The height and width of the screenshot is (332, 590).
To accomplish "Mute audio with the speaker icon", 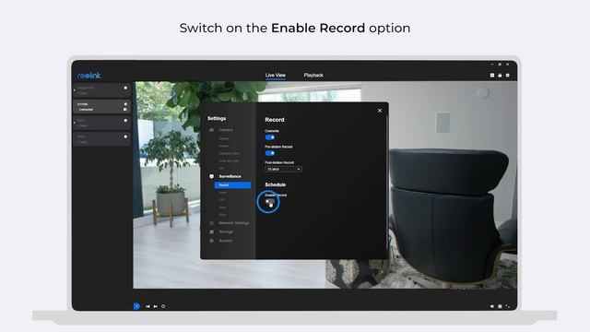I will click(x=491, y=306).
